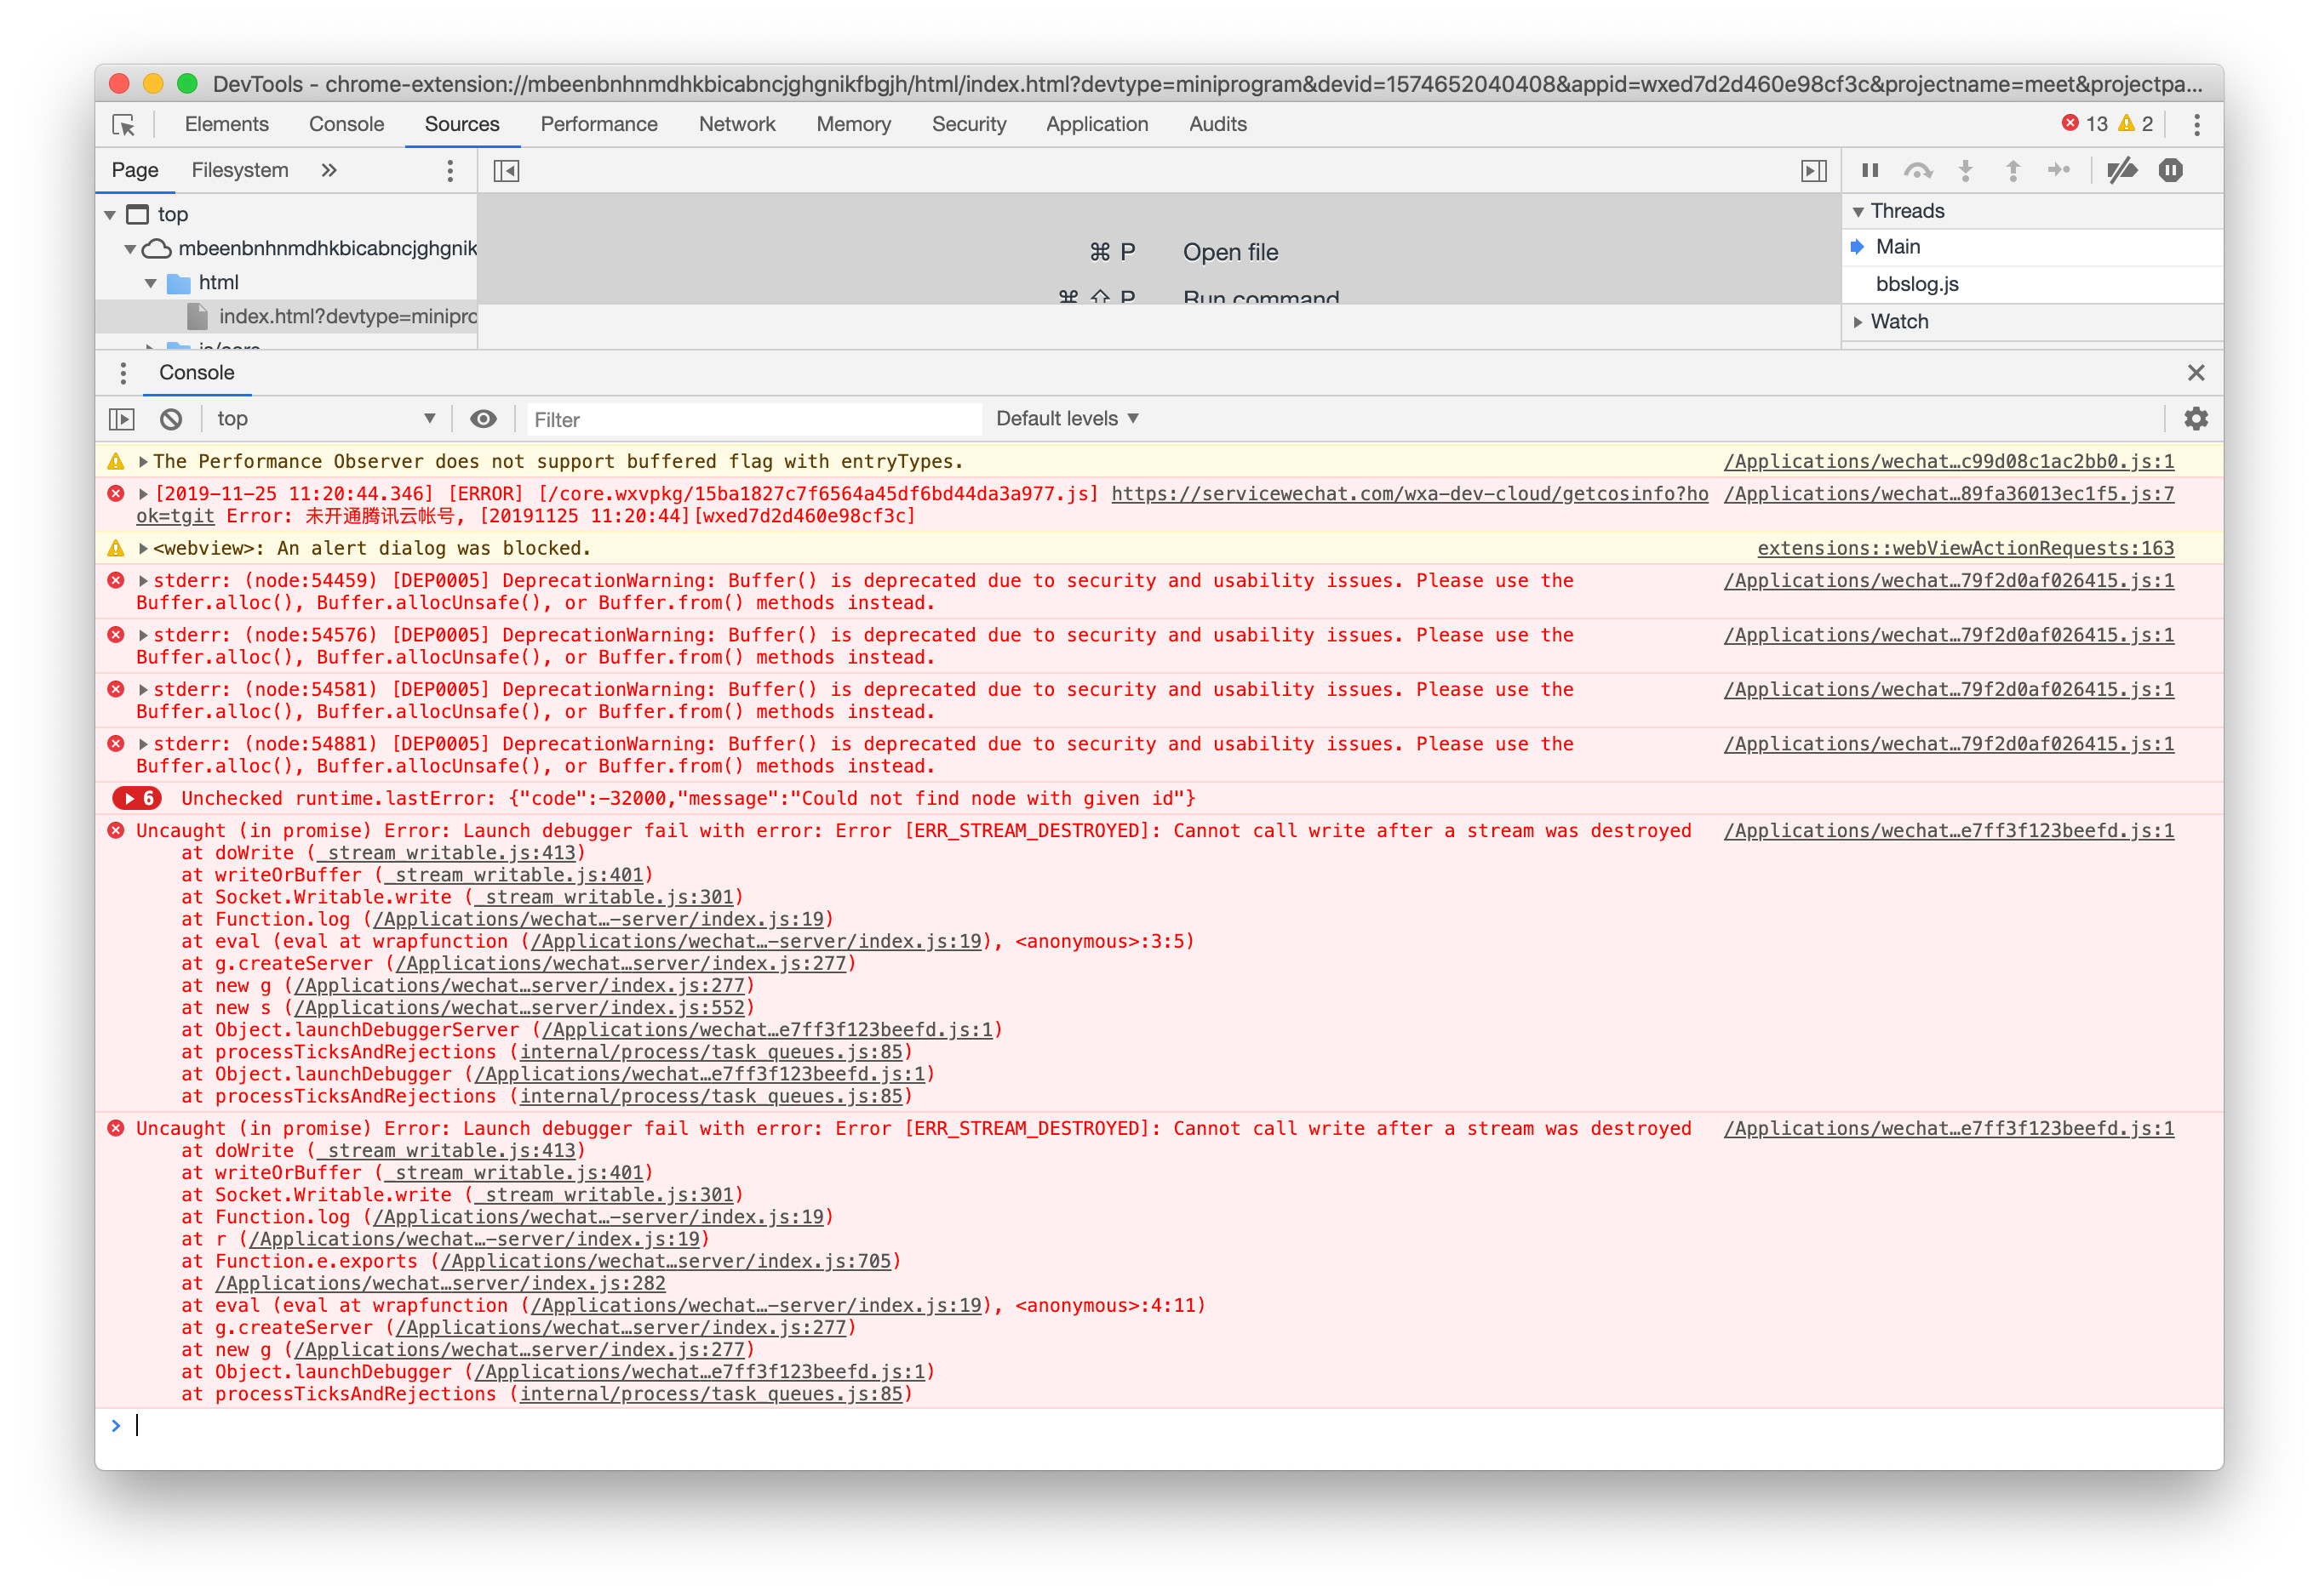Toggle the live expression eye icon
This screenshot has width=2319, height=1596.
(x=484, y=419)
